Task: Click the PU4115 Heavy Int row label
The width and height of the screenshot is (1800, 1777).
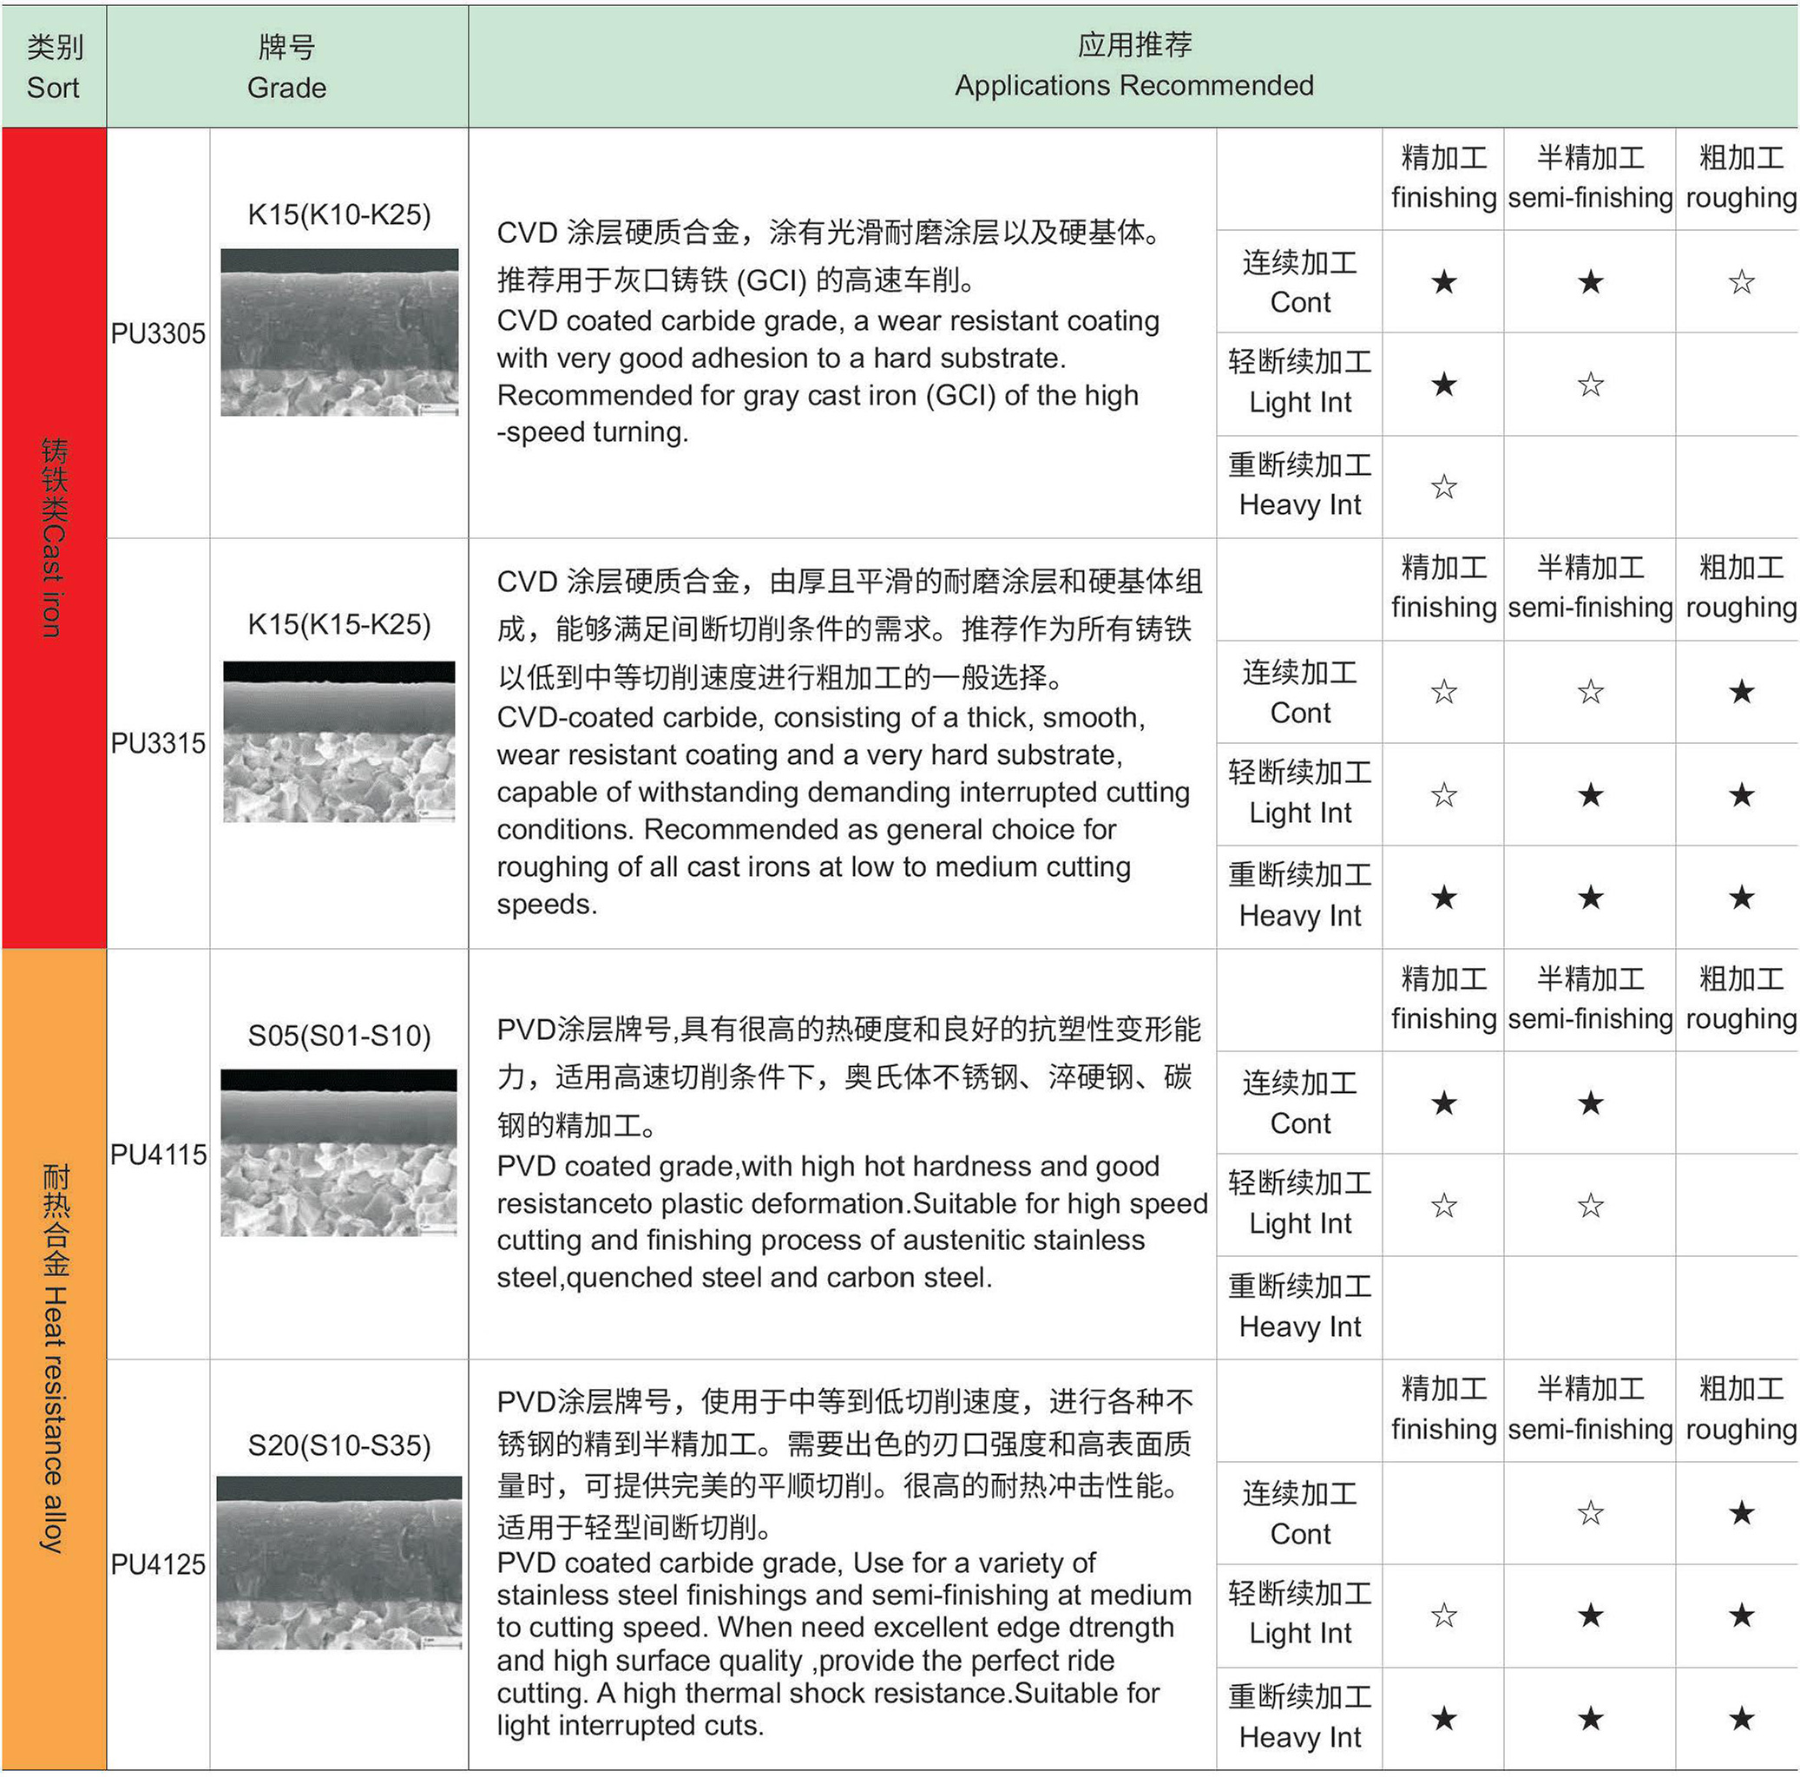Action: pos(1300,1306)
